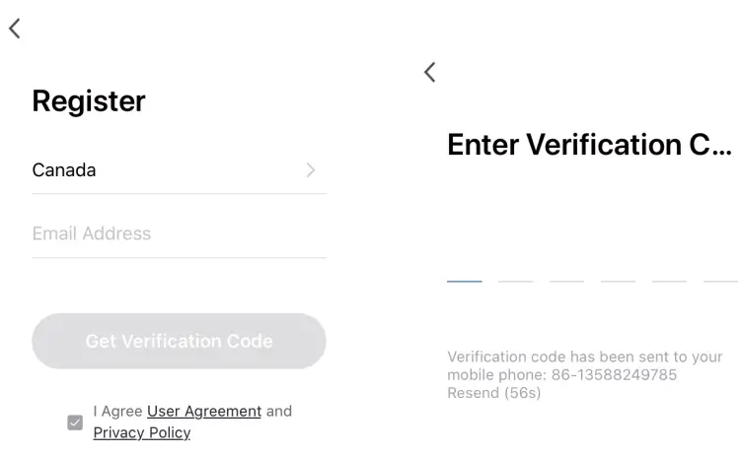Go back from the Register screen
The height and width of the screenshot is (455, 742).
[14, 29]
